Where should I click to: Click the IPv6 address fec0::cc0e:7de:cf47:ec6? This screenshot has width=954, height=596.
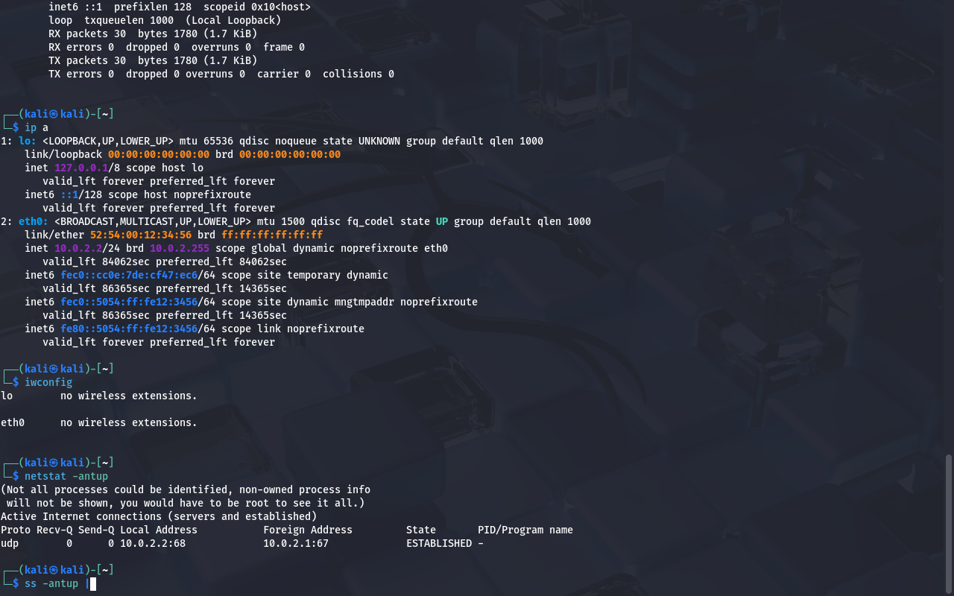click(x=129, y=275)
